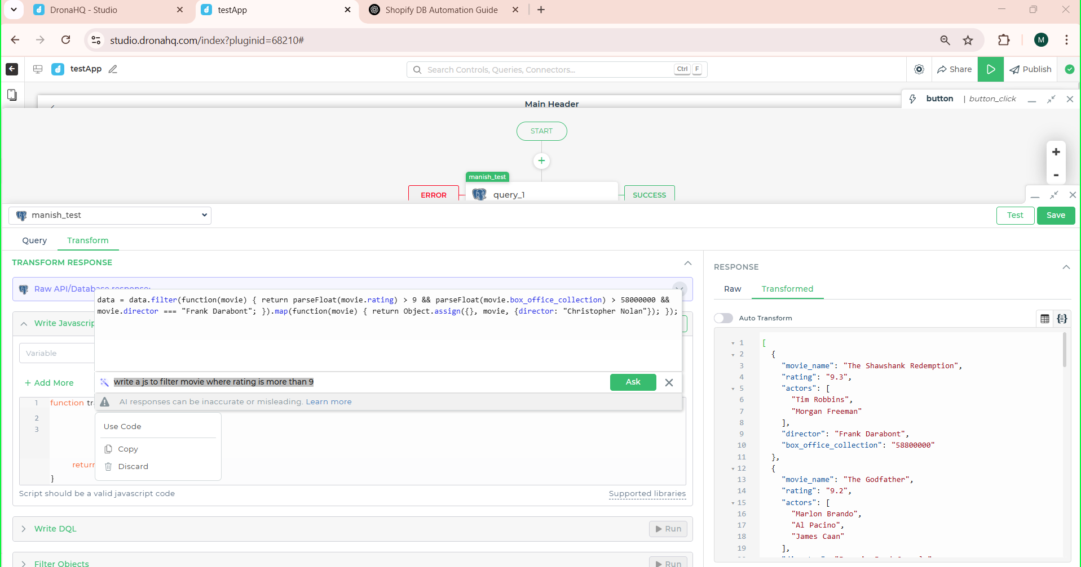This screenshot has height=567, width=1081.
Task: Collapse the button action flow panel
Action: click(x=1051, y=99)
